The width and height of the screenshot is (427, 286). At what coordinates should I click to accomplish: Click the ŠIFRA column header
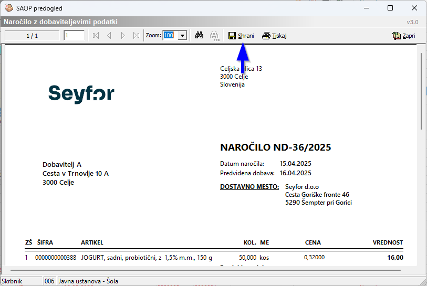pos(45,242)
